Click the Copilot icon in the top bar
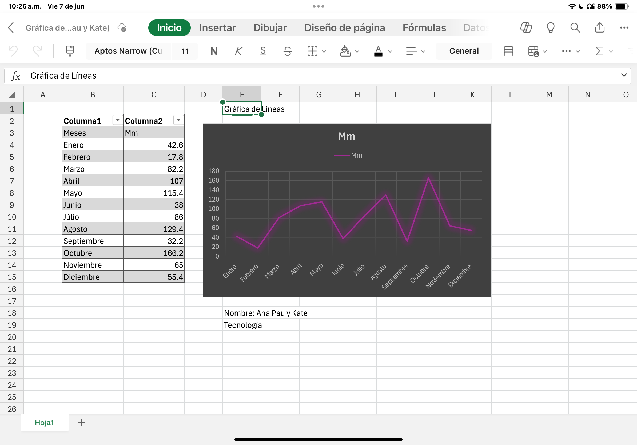Screen dimensions: 637x445 coord(526,28)
